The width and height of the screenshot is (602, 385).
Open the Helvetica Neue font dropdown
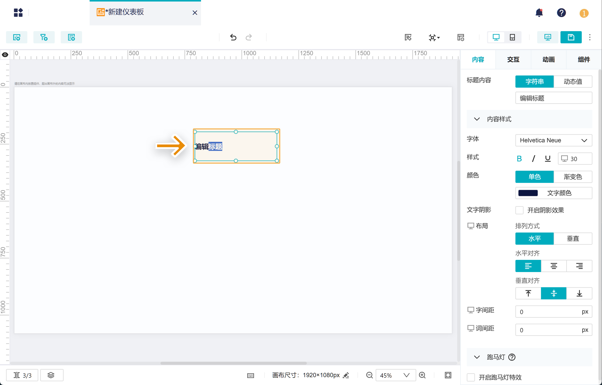[x=553, y=140]
